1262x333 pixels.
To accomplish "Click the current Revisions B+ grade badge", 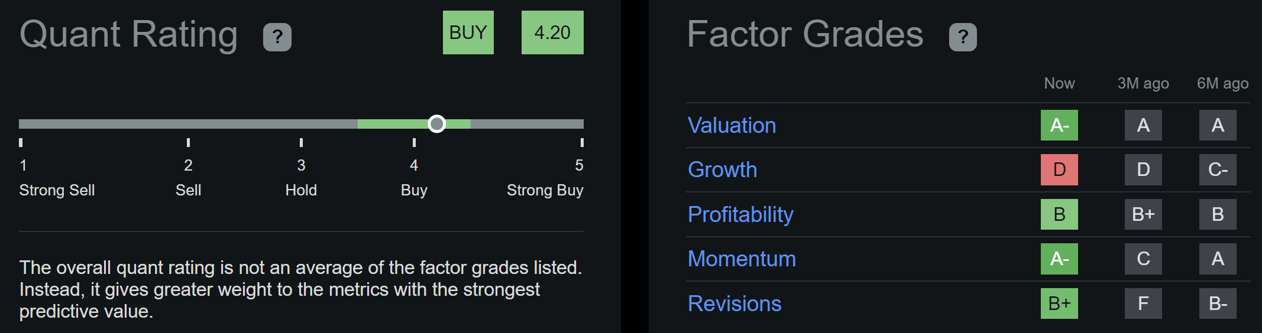I will click(1059, 303).
